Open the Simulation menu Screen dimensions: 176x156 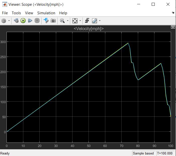coord(46,13)
